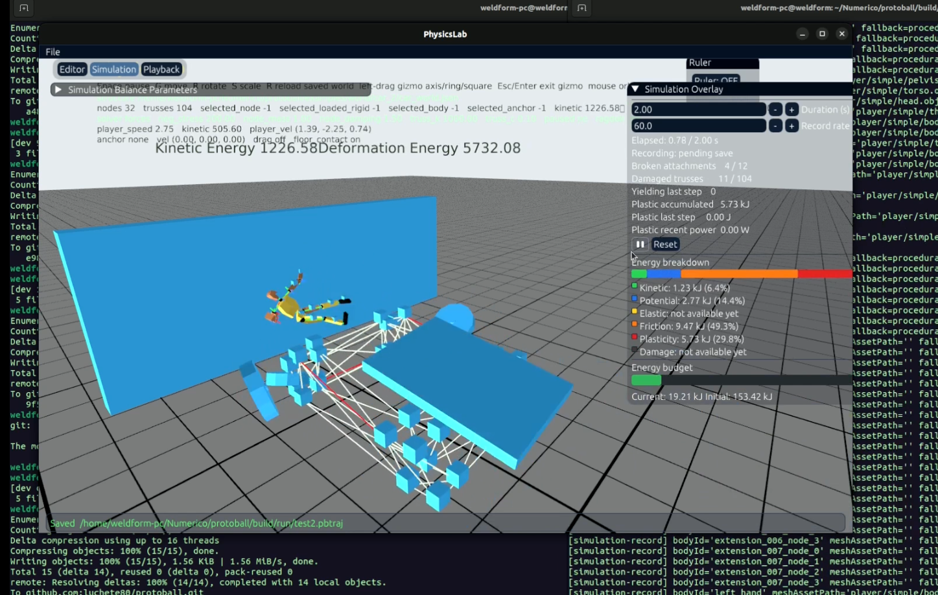Image resolution: width=938 pixels, height=595 pixels.
Task: Maximize the PhysicsLab window
Action: pos(822,34)
